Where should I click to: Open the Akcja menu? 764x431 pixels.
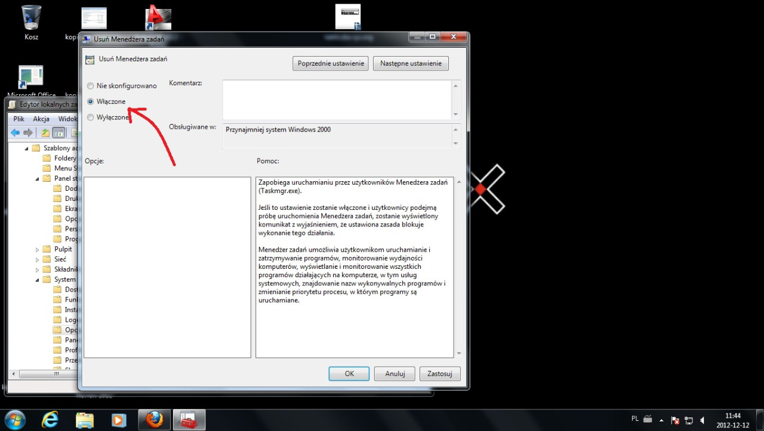coord(41,119)
